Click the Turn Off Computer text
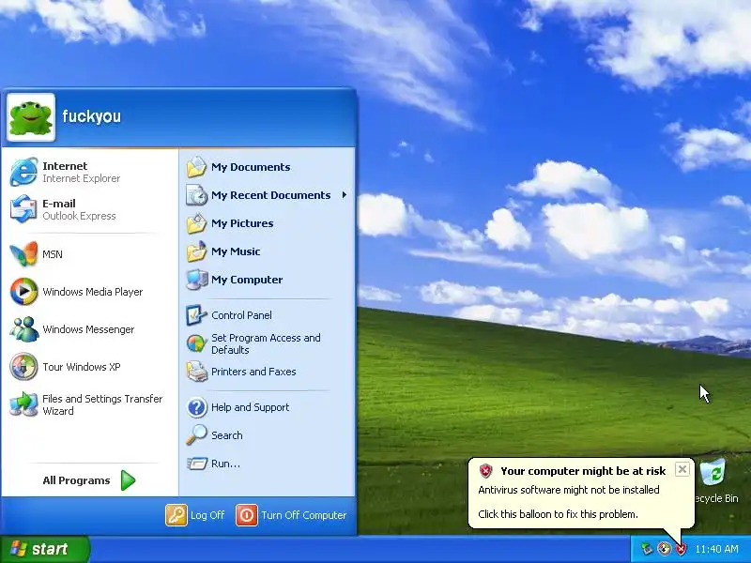Image resolution: width=751 pixels, height=563 pixels. pos(303,515)
